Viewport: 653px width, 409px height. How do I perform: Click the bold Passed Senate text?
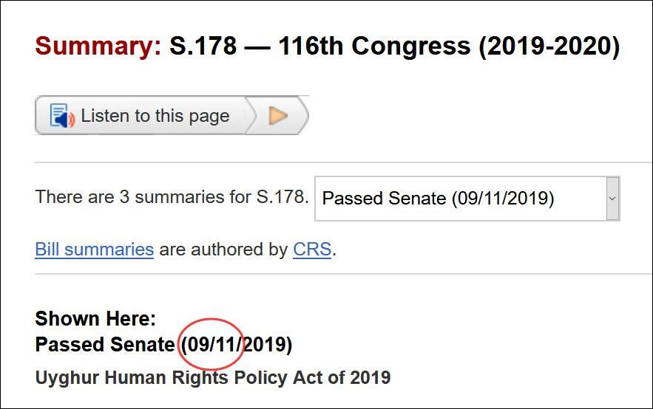105,344
